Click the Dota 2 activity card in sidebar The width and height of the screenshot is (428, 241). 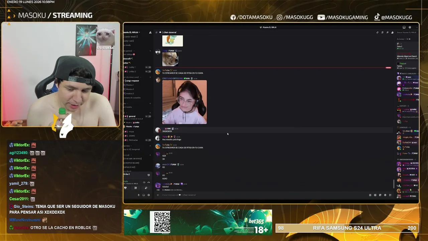(x=407, y=47)
